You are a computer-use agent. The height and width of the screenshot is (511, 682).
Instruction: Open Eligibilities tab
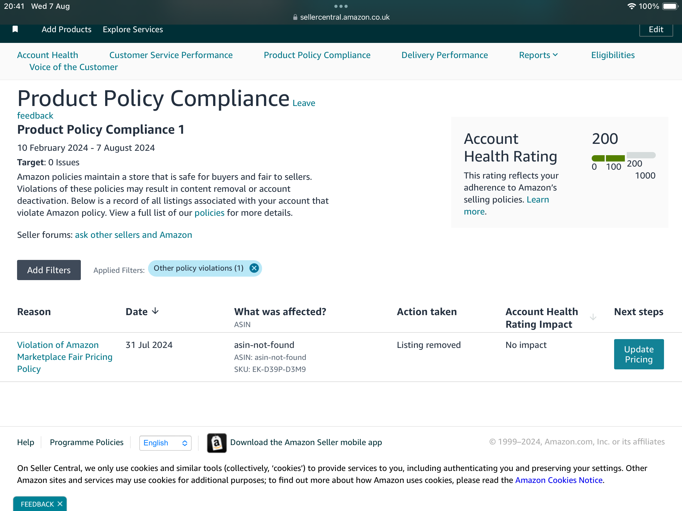click(613, 55)
